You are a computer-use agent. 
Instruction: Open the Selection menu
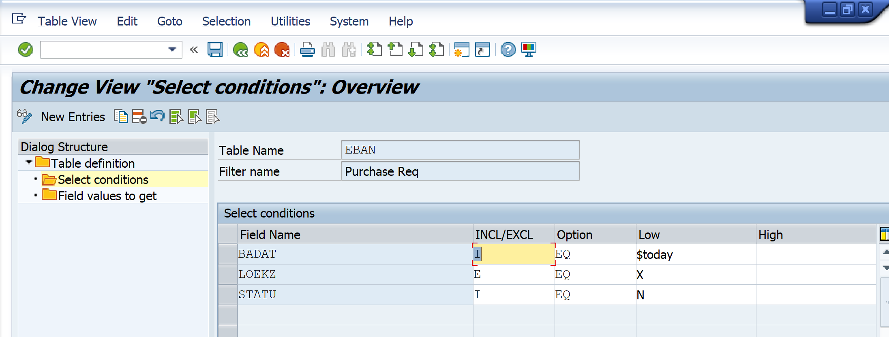point(226,21)
